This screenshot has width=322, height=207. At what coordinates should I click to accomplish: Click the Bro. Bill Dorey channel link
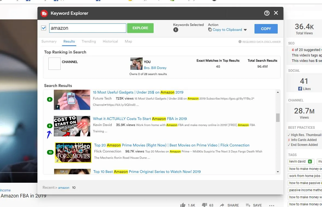tap(155, 68)
